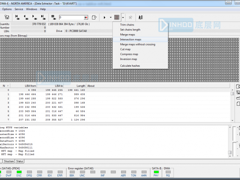Sort by the N column header
Viewport: 240px width, 180px height.
pos(5,86)
